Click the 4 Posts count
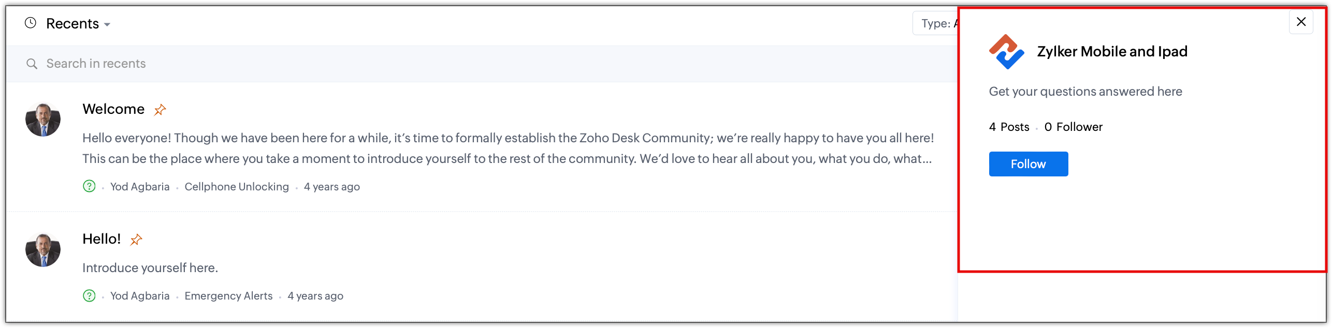Screen dimensions: 1332x328 [1009, 127]
